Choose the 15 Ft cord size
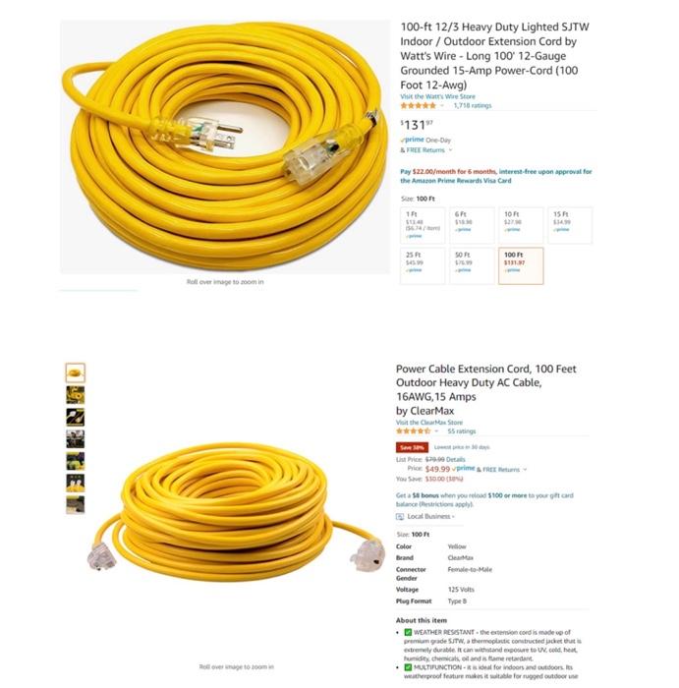The width and height of the screenshot is (679, 688). [x=570, y=225]
